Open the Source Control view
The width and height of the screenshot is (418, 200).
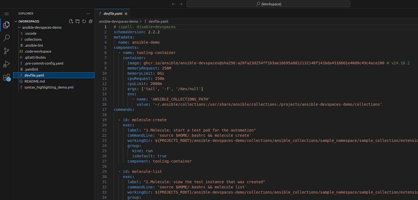tap(7, 51)
